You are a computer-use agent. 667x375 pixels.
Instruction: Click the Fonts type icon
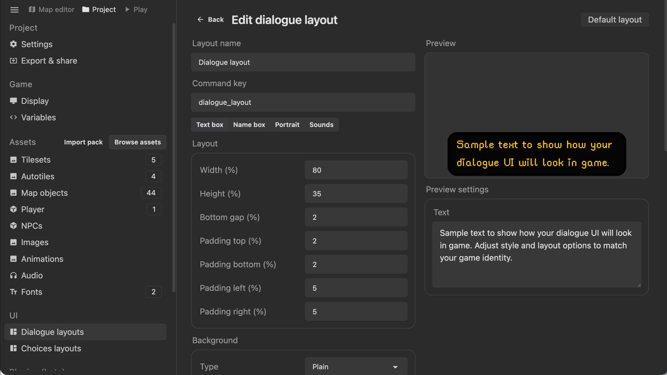click(13, 292)
